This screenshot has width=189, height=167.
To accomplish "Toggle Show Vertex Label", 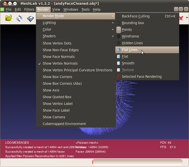I will (x=76, y=104).
